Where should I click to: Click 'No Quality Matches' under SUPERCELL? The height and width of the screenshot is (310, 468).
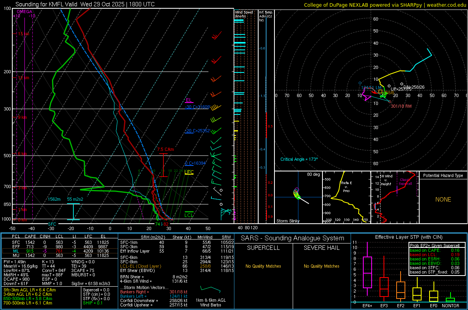(x=263, y=266)
